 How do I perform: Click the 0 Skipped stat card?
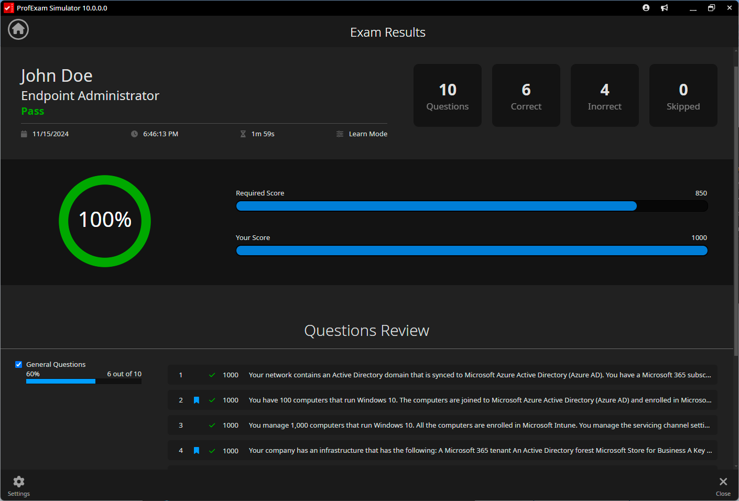click(x=683, y=95)
